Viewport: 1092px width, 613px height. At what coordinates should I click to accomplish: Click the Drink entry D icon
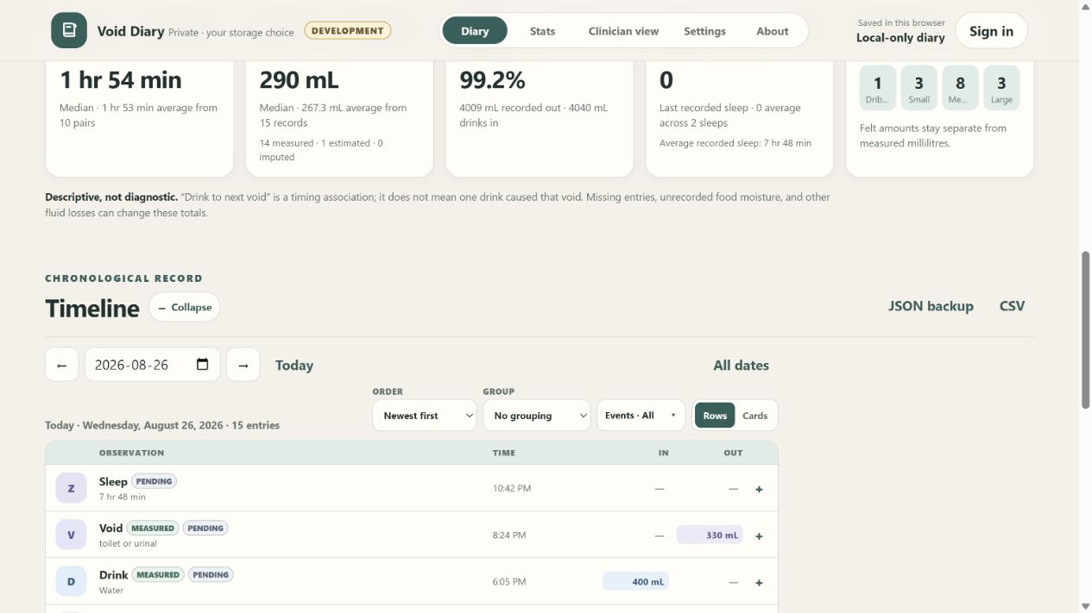coord(71,581)
